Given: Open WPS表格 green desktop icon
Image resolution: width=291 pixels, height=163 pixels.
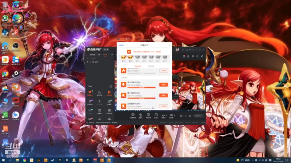Looking at the screenshot, I should coord(5,116).
